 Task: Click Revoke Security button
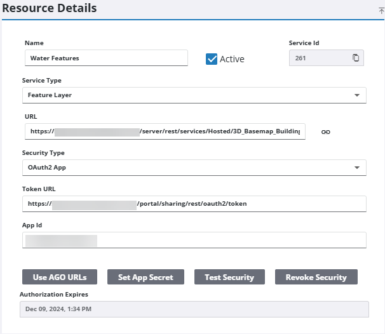[x=316, y=277]
